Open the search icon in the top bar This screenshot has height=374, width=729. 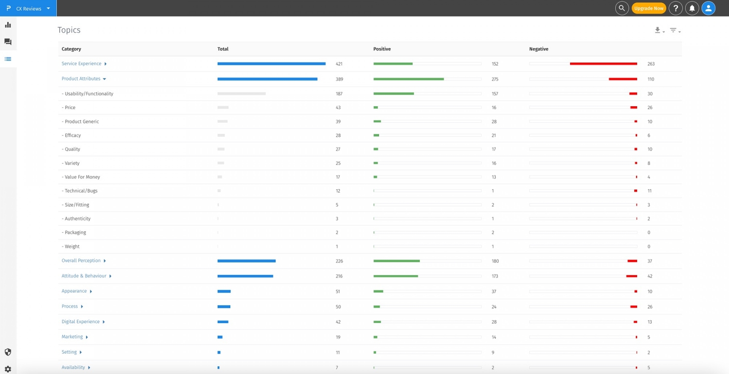(x=622, y=8)
